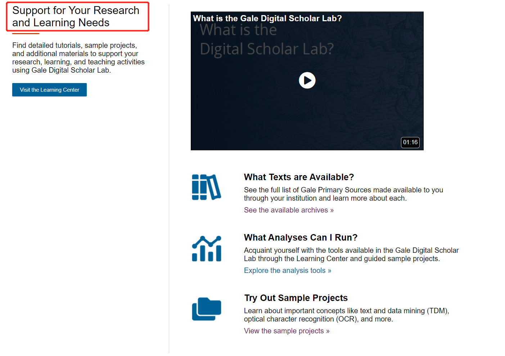Follow the Explore the analysis tools link
The height and width of the screenshot is (356, 505).
click(287, 270)
